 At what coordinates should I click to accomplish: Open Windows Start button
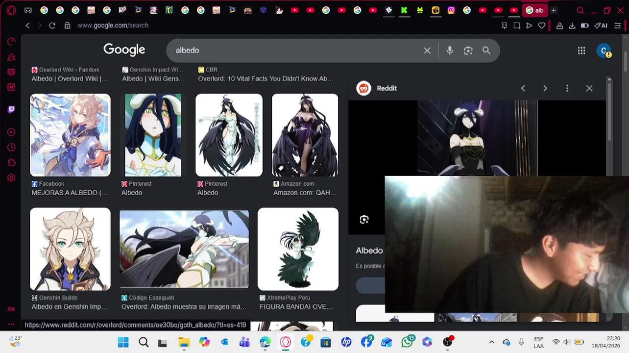[123, 342]
